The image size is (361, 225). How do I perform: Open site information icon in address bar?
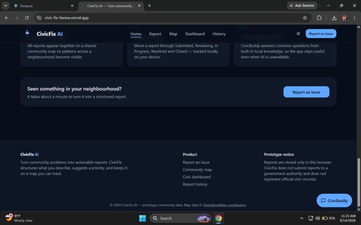click(39, 18)
